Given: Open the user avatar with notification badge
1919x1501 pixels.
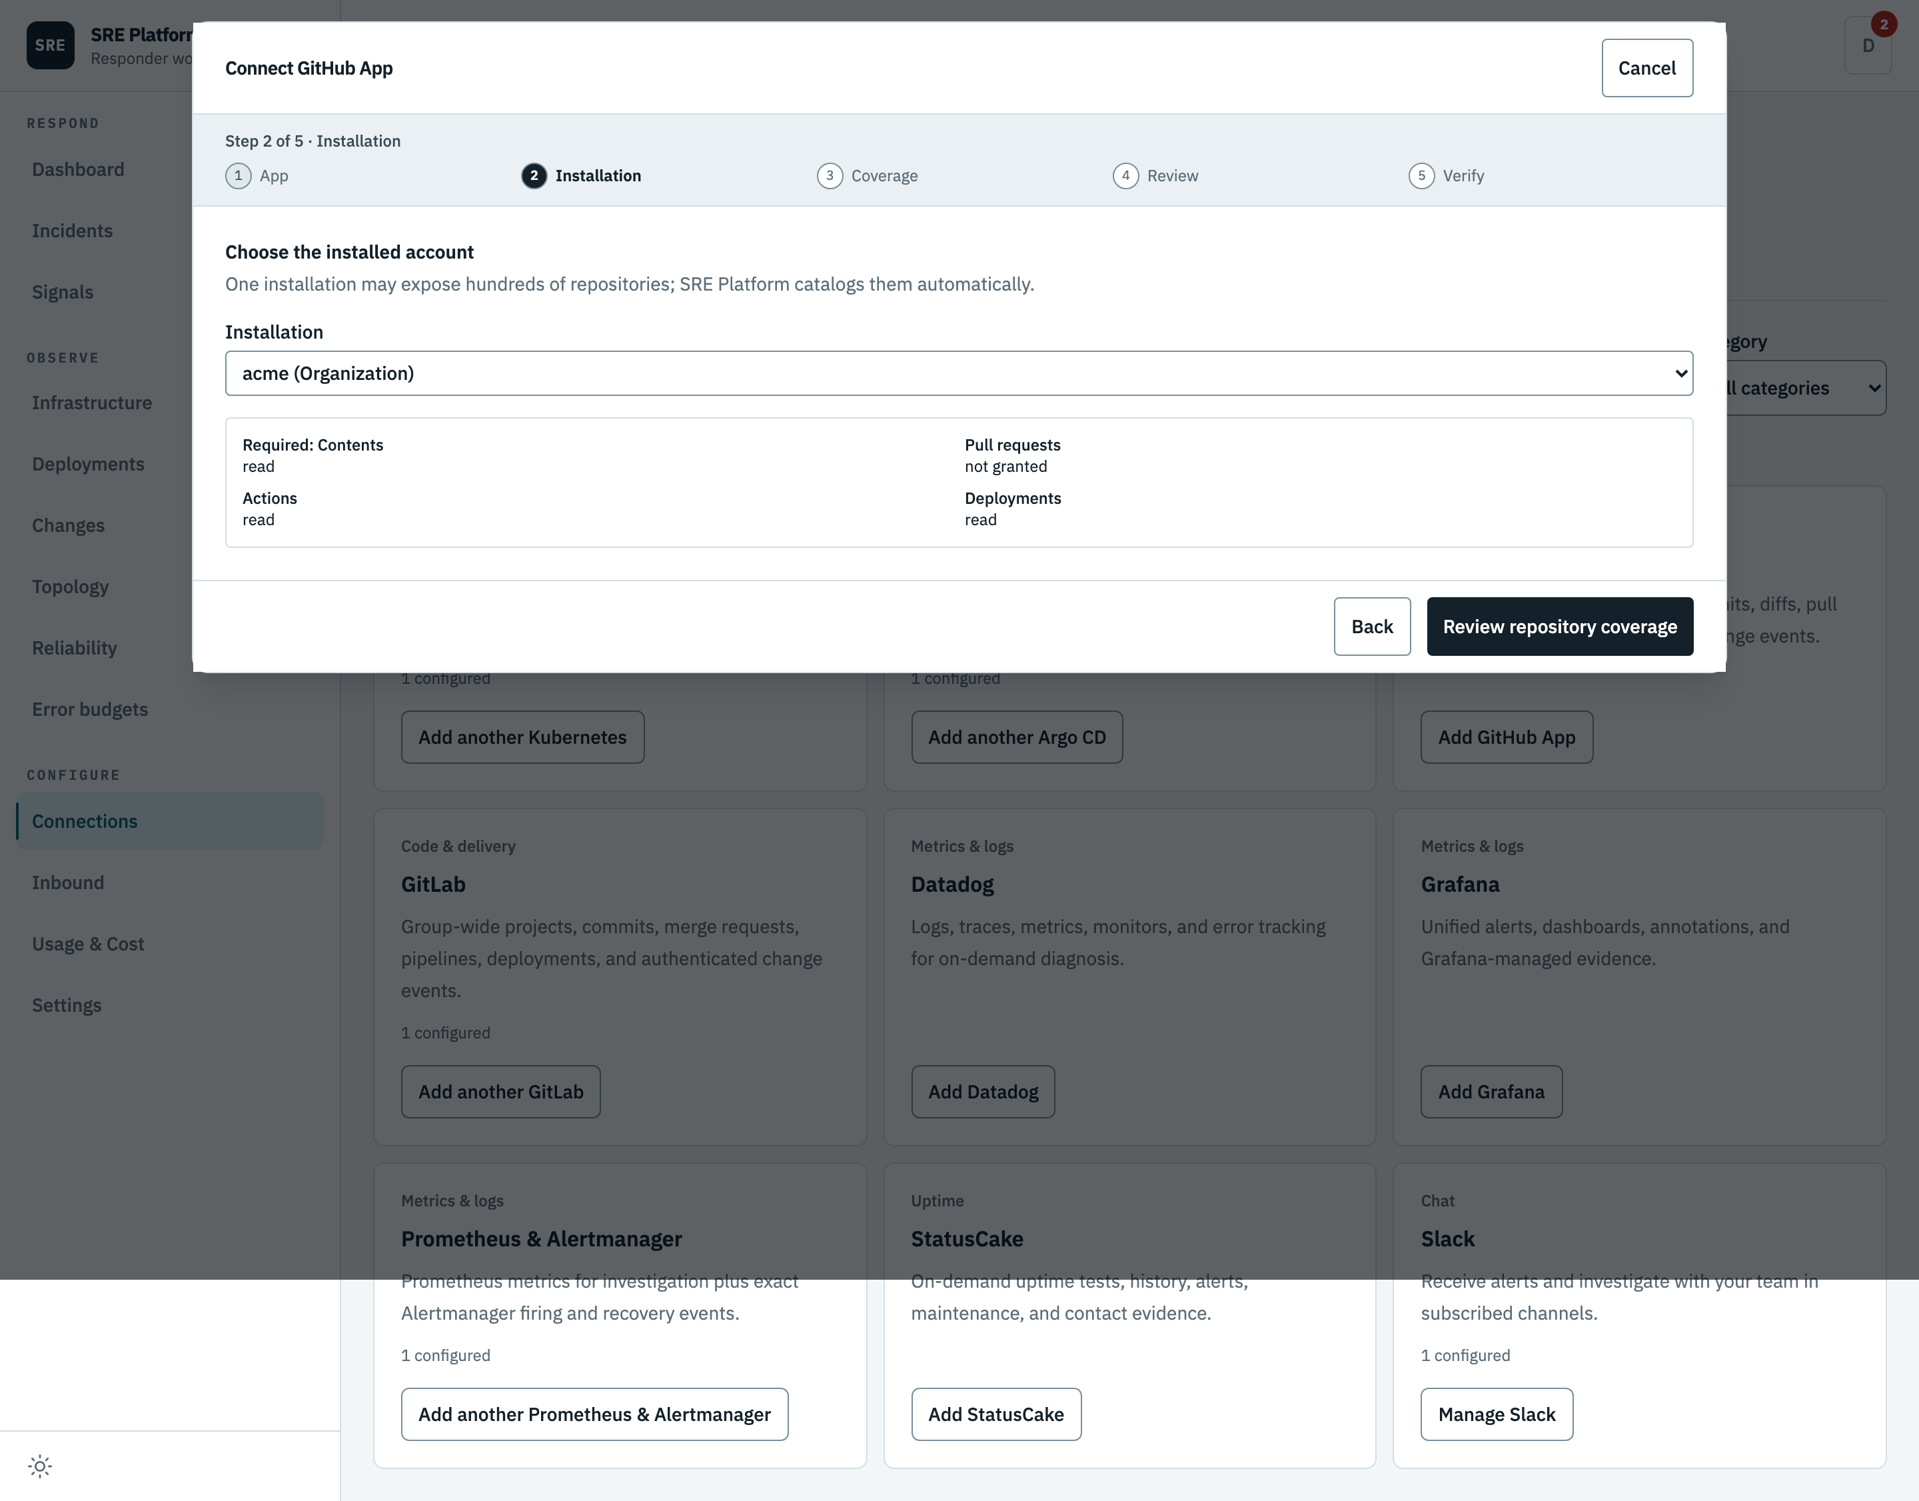Looking at the screenshot, I should click(1868, 45).
